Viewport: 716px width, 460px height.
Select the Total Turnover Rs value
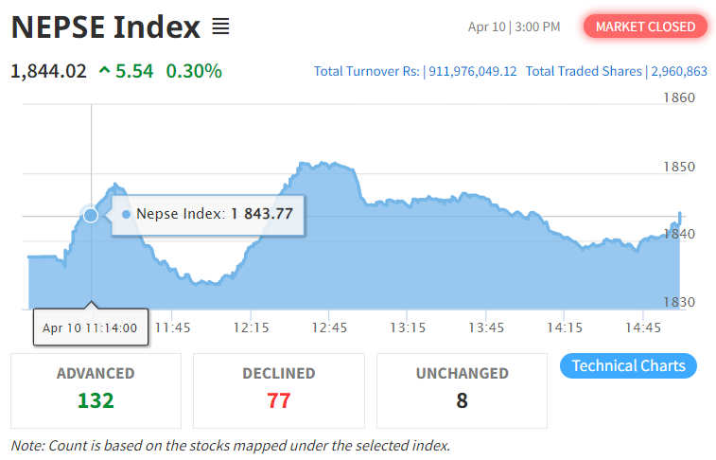[472, 71]
